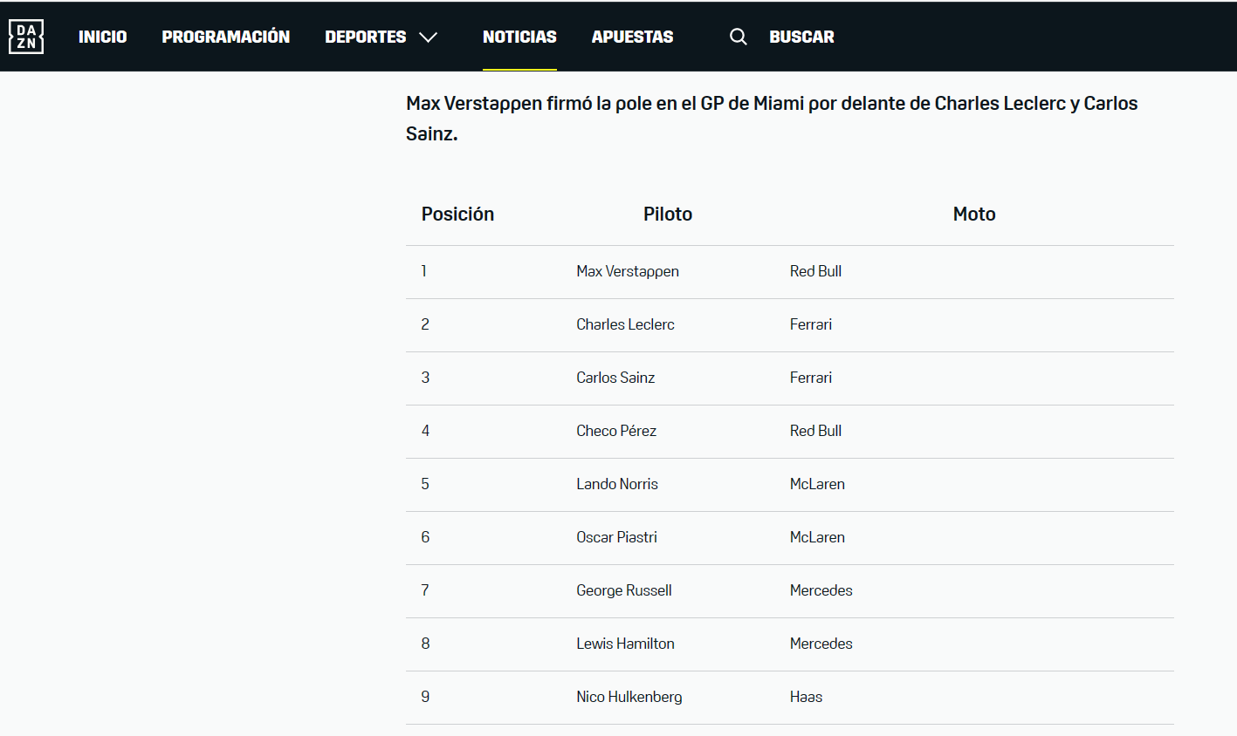Image resolution: width=1237 pixels, height=736 pixels.
Task: Click the Moto column header
Action: coord(974,214)
